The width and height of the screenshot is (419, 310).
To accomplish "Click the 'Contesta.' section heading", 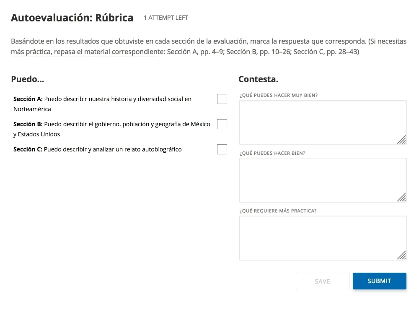I will click(258, 79).
